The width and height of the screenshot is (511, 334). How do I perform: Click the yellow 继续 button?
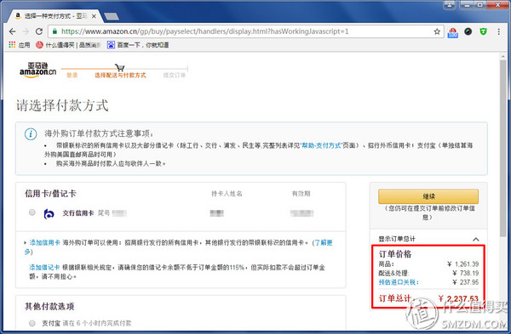(x=428, y=196)
